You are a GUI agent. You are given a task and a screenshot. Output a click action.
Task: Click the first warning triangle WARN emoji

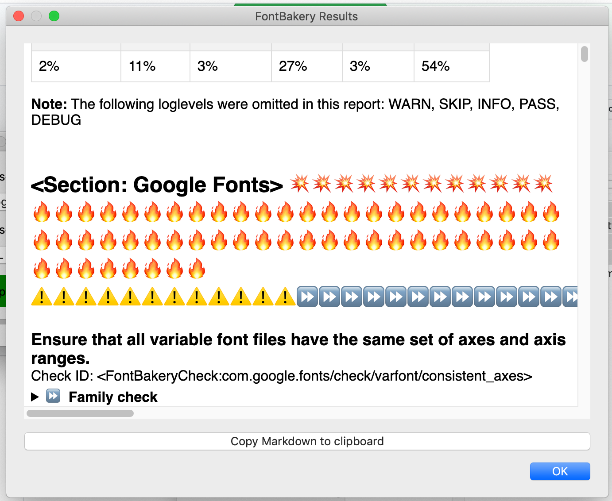click(x=42, y=296)
